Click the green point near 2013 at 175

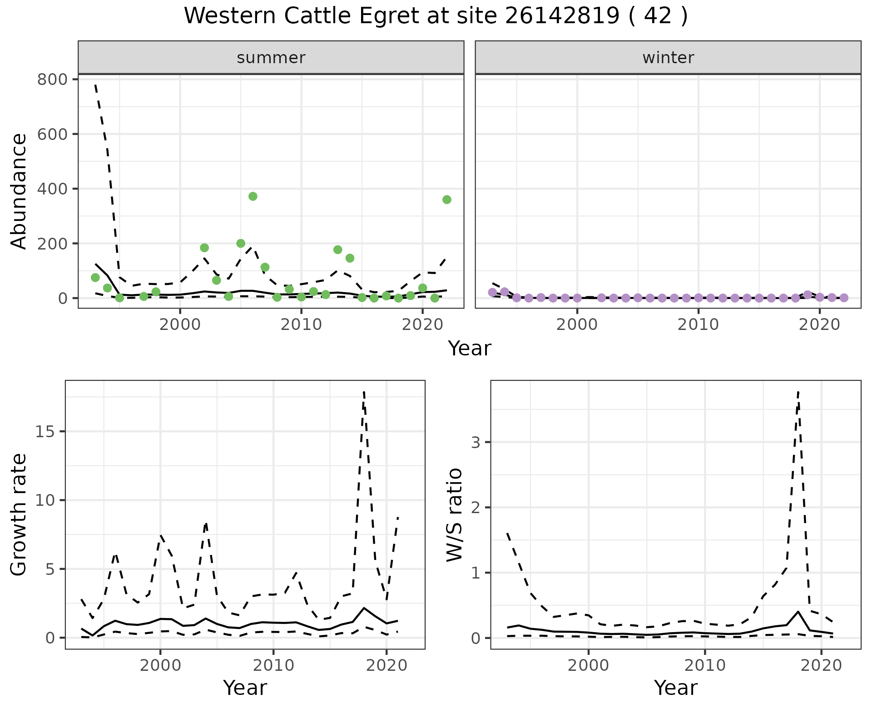click(337, 250)
